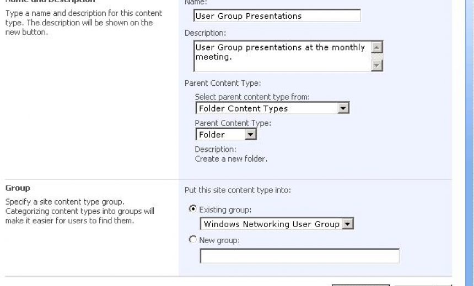
Task: Click the arrow button next to Folder
Action: point(250,134)
